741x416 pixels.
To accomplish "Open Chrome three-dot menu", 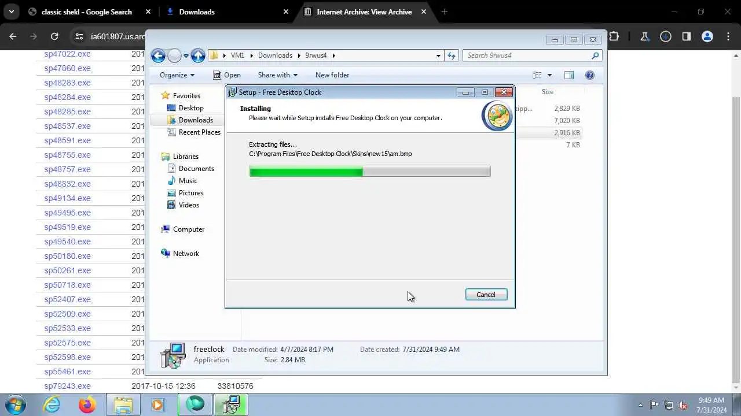I will pos(728,36).
